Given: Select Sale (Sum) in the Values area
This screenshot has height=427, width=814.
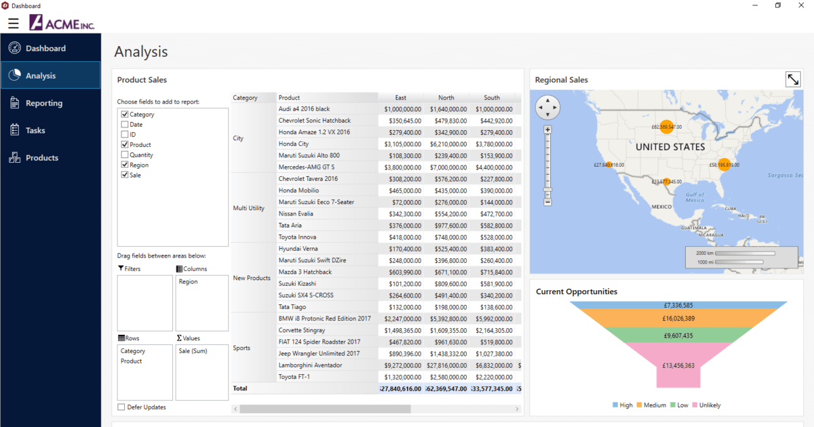Looking at the screenshot, I should click(x=193, y=351).
